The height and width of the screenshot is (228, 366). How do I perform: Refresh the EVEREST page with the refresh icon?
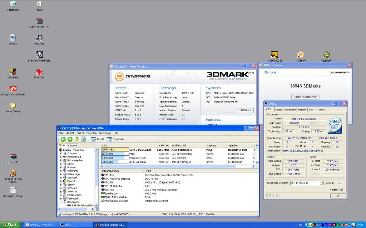(84, 139)
